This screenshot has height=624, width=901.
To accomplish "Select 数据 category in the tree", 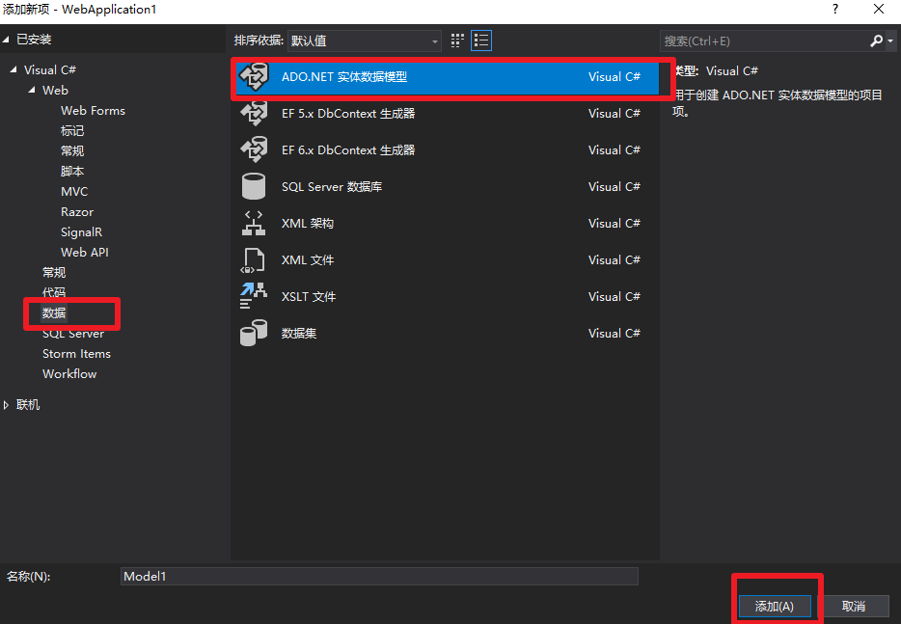I will (x=54, y=313).
